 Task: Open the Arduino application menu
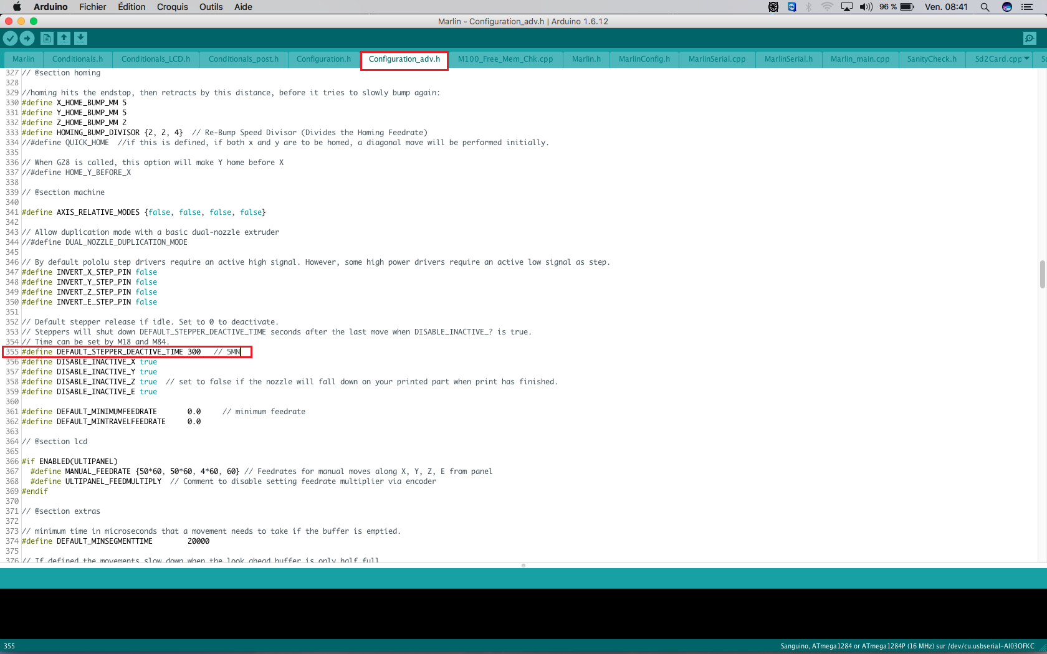(50, 7)
